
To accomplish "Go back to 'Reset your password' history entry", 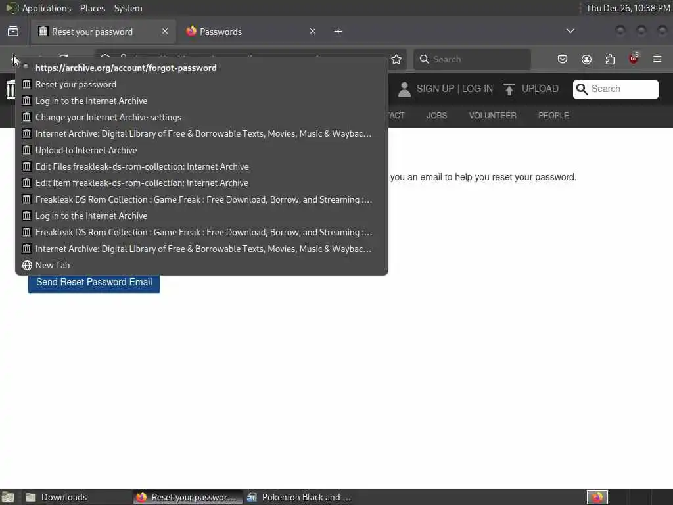I will [x=202, y=85].
